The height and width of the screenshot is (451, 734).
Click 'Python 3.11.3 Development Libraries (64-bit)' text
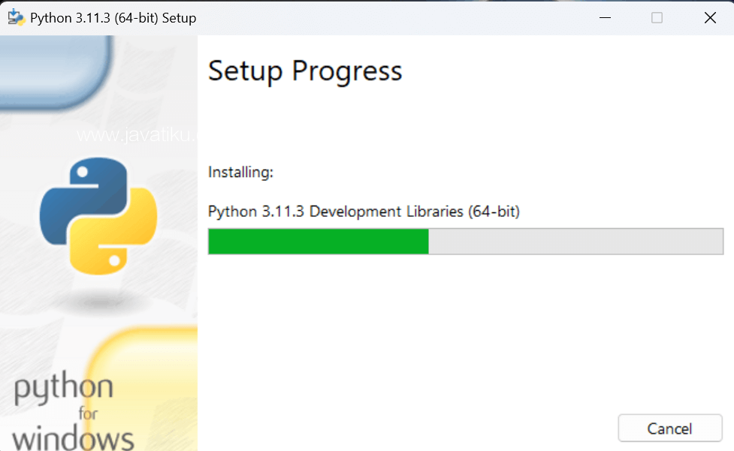click(364, 212)
